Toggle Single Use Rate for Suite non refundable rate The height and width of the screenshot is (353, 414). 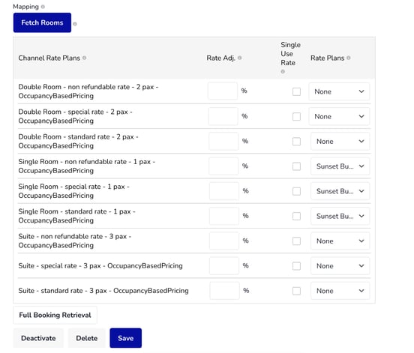pos(296,241)
